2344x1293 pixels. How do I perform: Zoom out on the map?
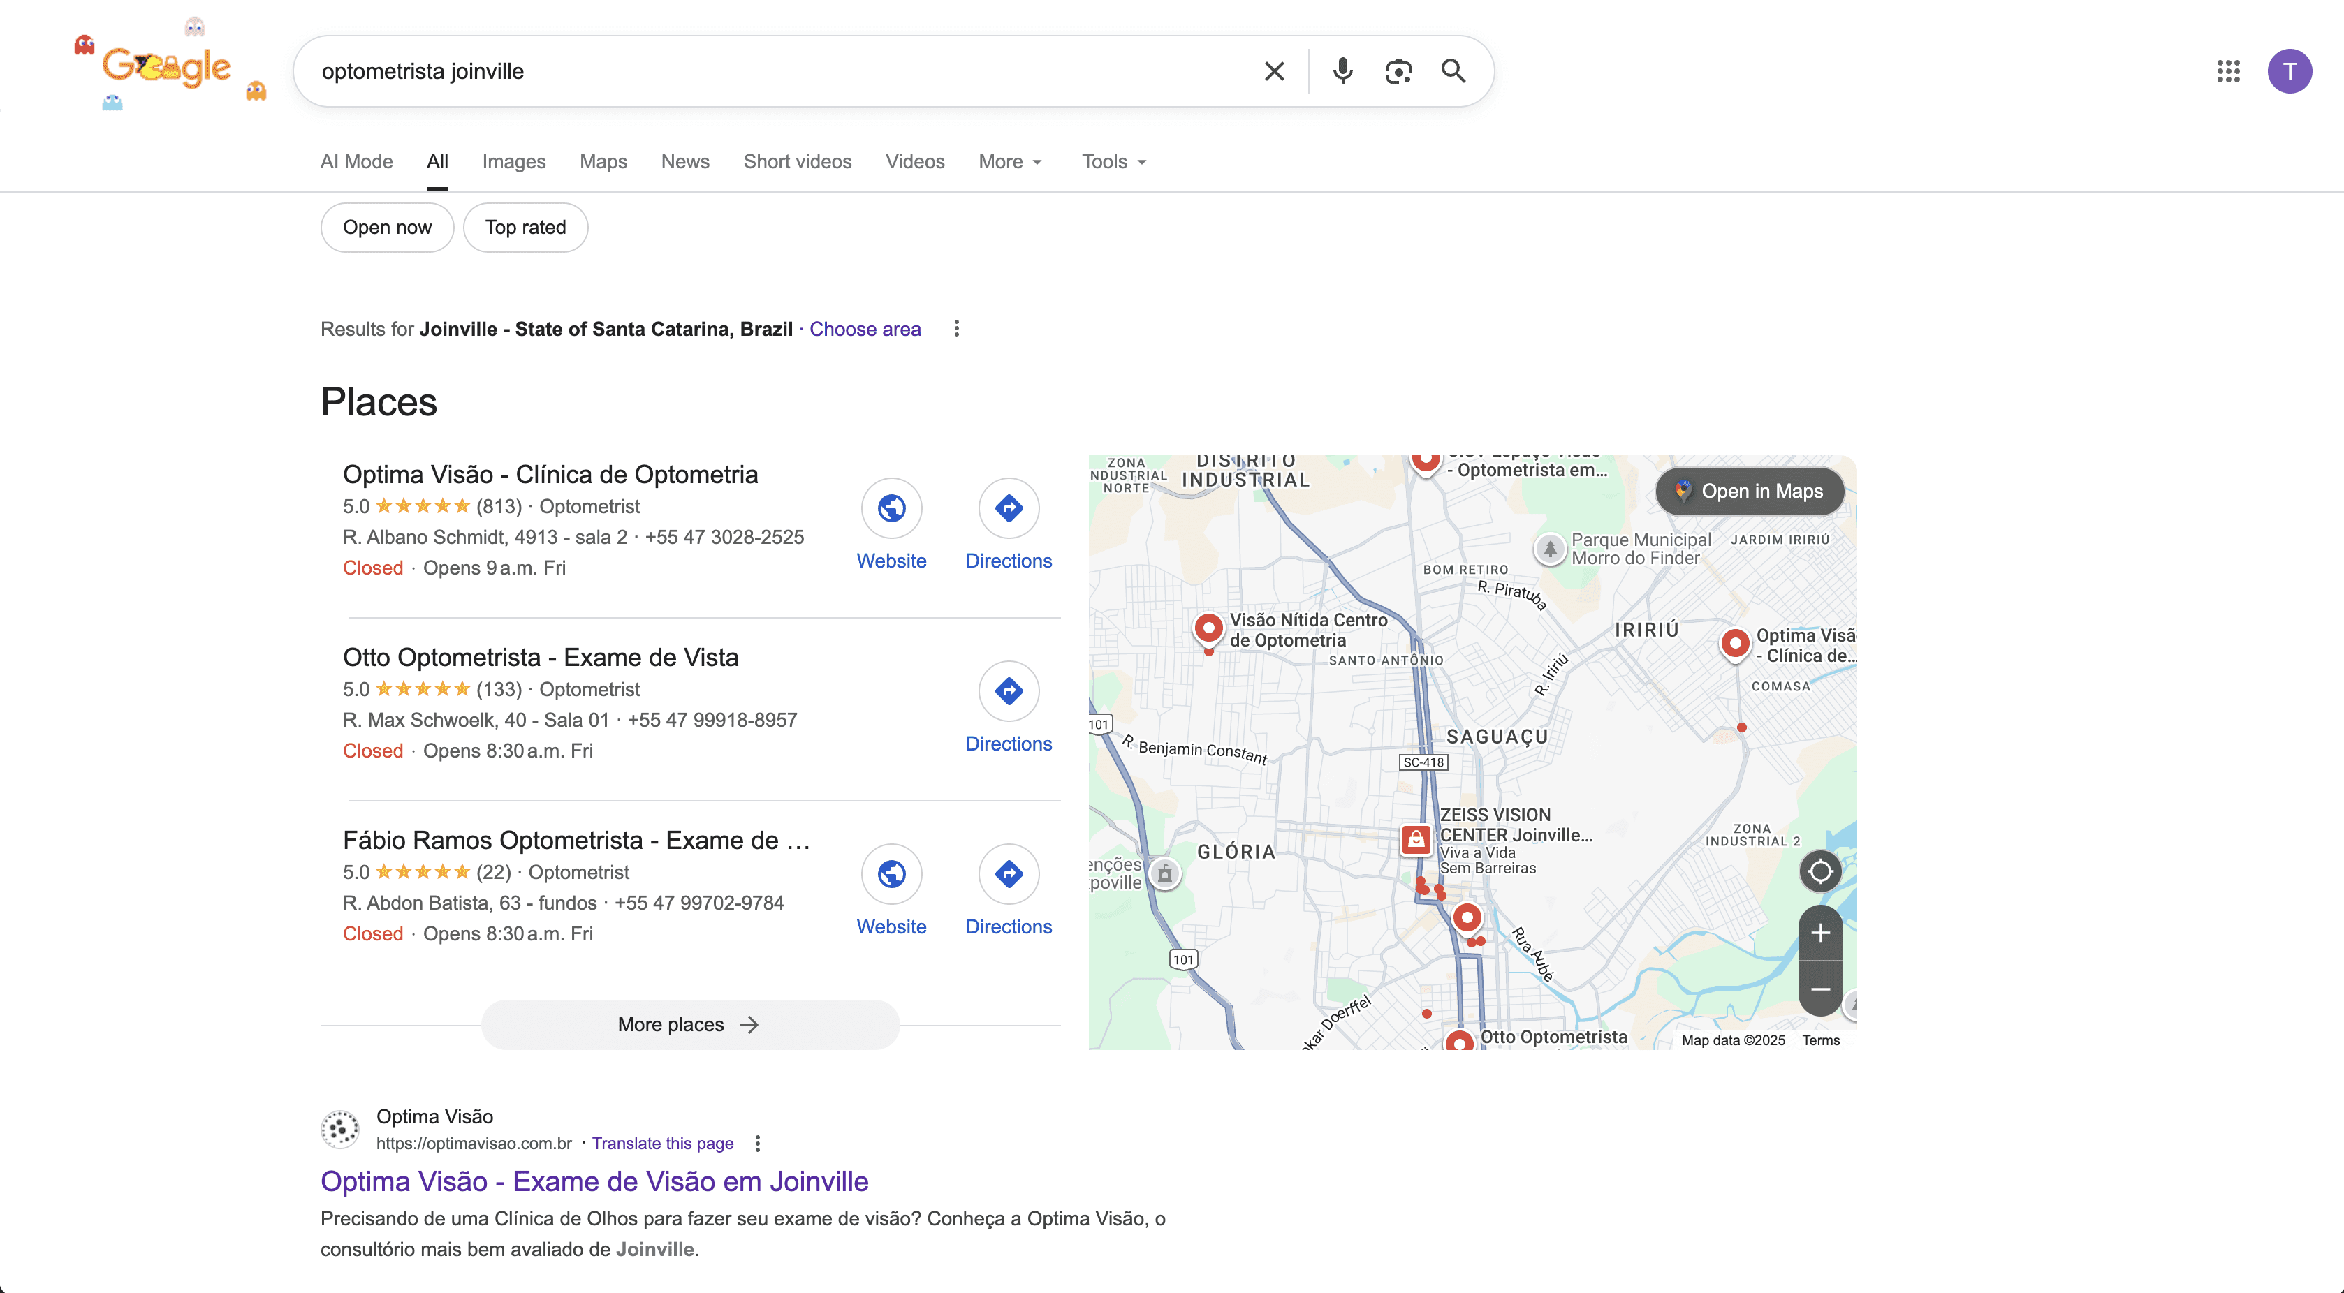pyautogui.click(x=1820, y=989)
